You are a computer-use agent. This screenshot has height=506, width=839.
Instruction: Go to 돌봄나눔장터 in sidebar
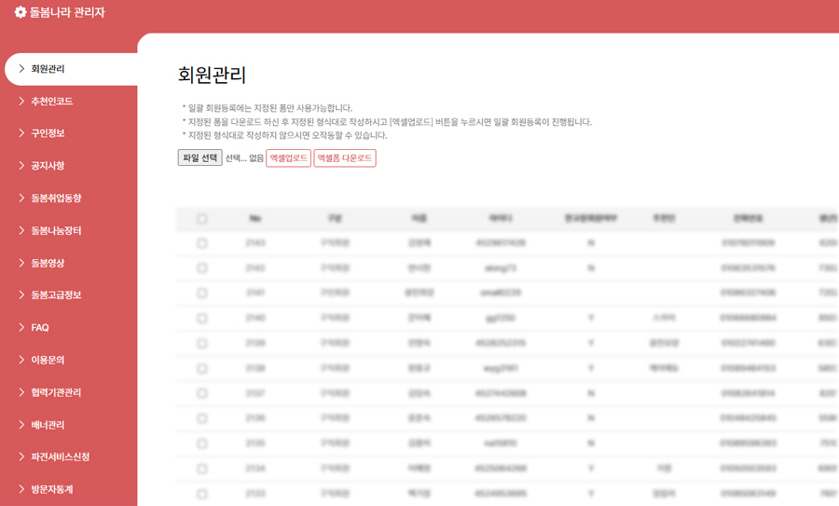click(56, 230)
